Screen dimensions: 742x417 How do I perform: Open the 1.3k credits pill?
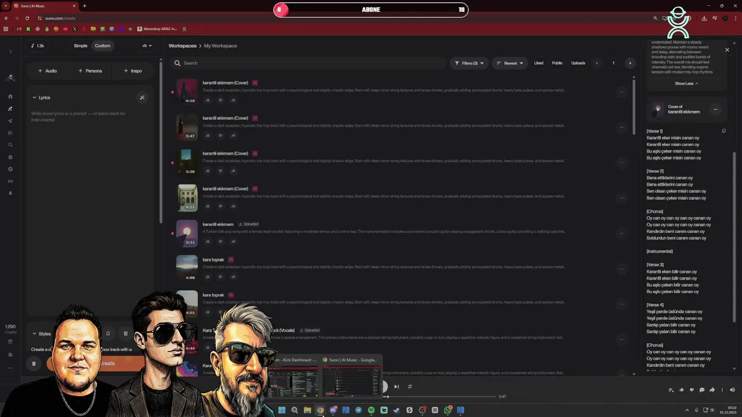pyautogui.click(x=38, y=46)
